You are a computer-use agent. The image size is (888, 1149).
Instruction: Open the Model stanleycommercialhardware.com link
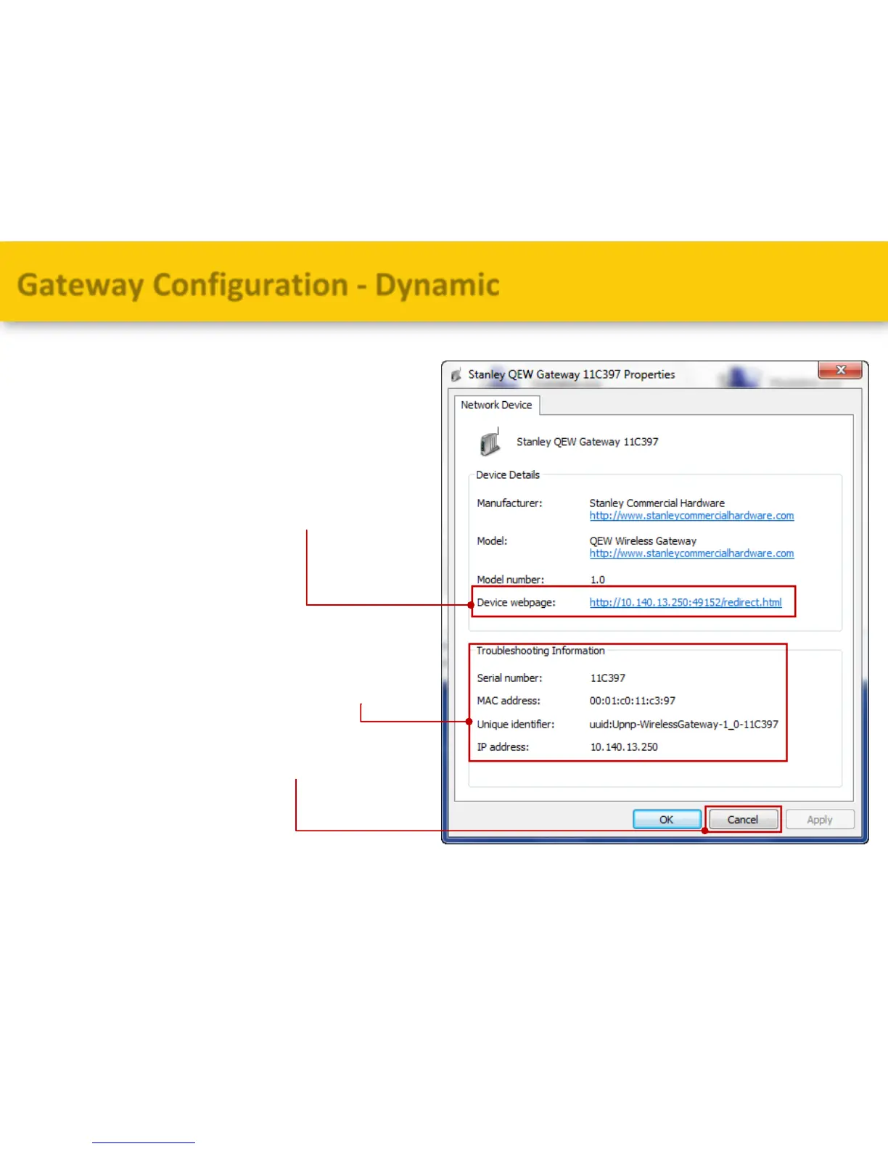point(691,553)
